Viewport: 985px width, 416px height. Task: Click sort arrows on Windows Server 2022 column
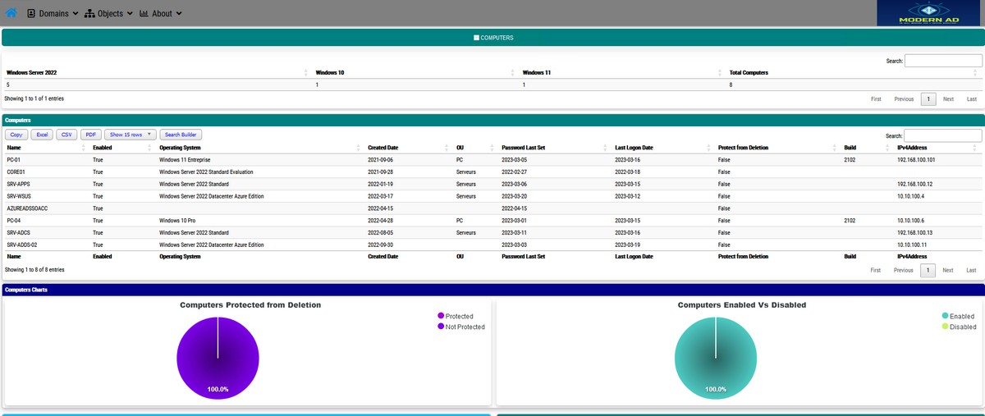tap(305, 73)
